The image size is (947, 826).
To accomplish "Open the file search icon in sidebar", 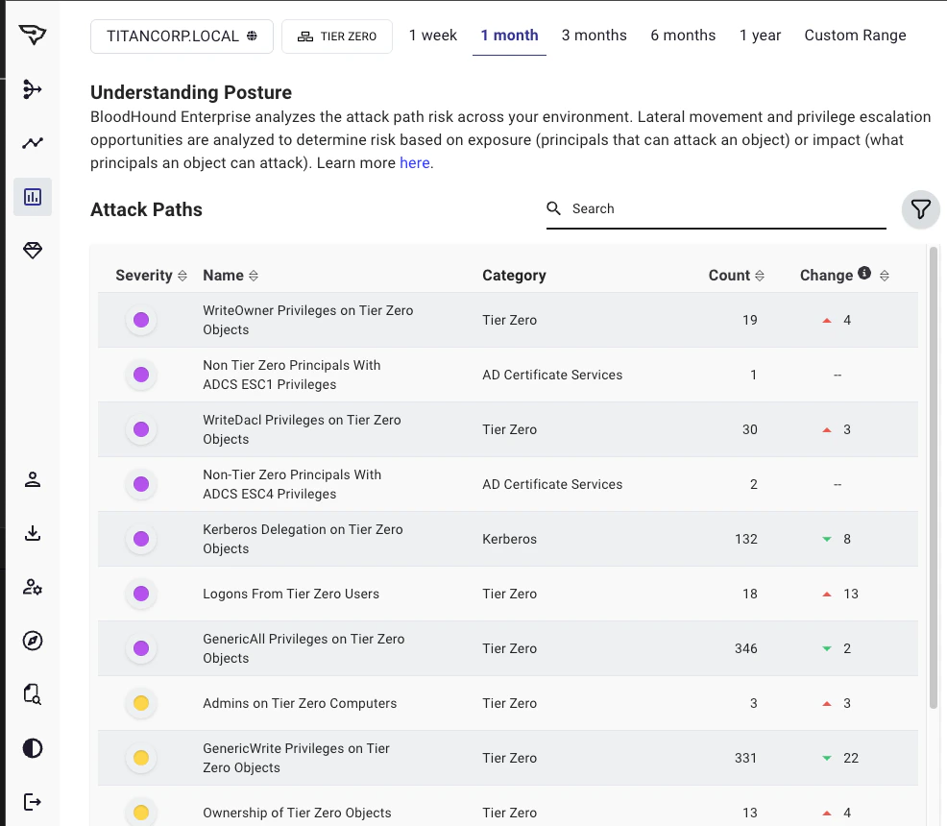I will click(x=33, y=694).
